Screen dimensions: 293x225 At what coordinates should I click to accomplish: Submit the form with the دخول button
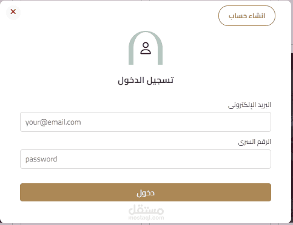coord(146,192)
